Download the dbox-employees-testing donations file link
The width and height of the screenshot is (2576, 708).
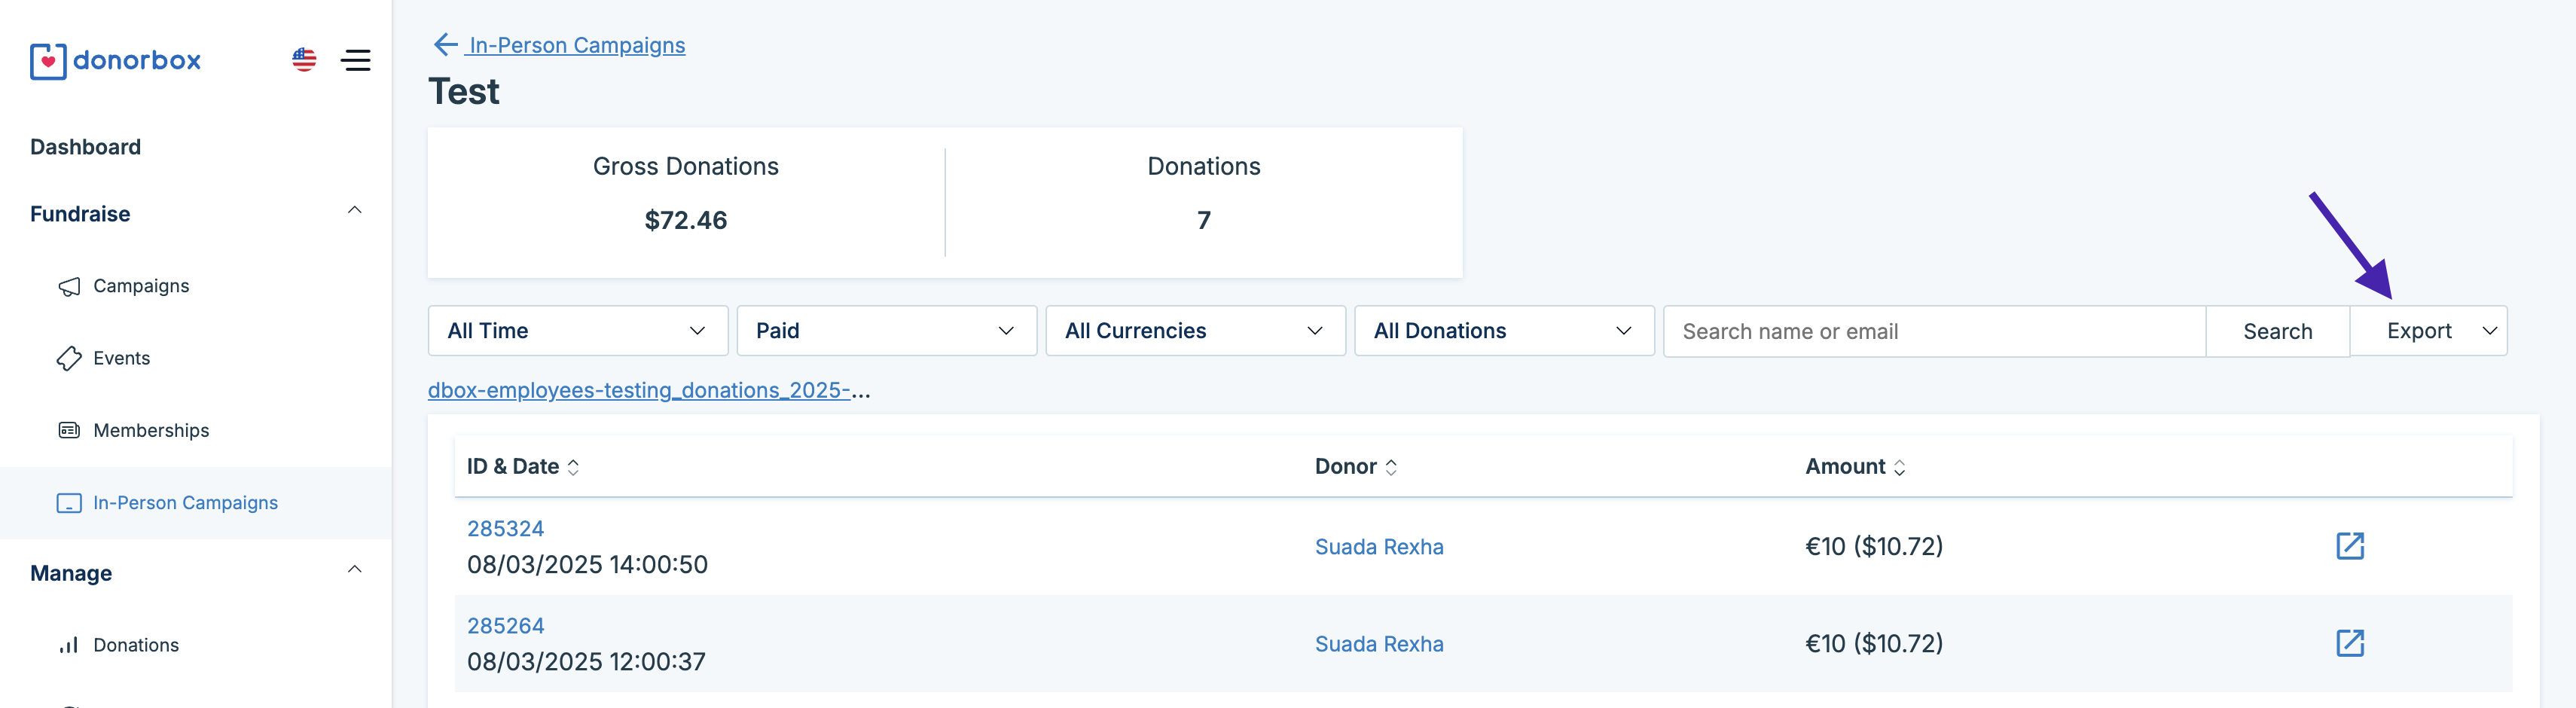tap(648, 390)
